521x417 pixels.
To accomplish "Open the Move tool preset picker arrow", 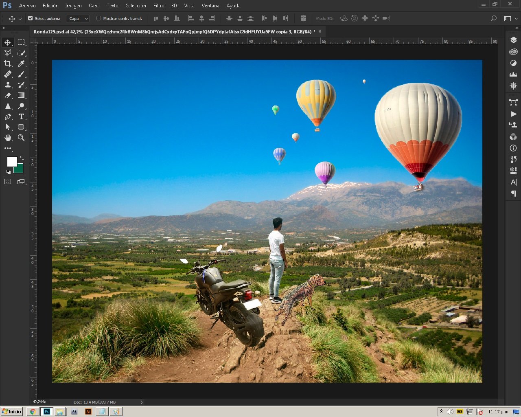I will tap(20, 19).
